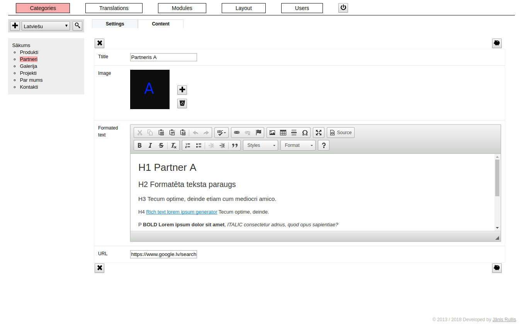Click the Redo arrow in editor toolbar
This screenshot has width=523, height=325.
point(206,133)
